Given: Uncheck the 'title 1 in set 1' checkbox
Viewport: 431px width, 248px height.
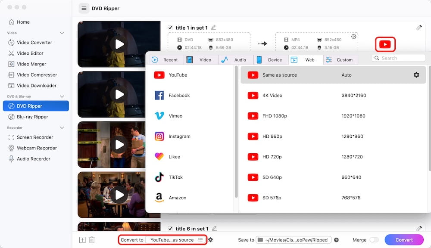Looking at the screenshot, I should pyautogui.click(x=170, y=28).
